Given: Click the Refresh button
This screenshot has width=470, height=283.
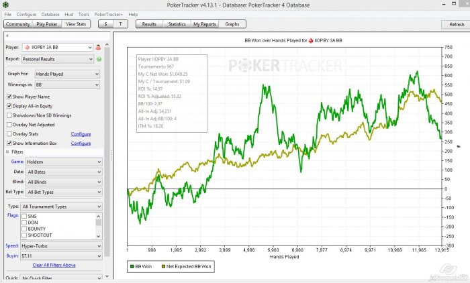Looking at the screenshot, I should (457, 25).
